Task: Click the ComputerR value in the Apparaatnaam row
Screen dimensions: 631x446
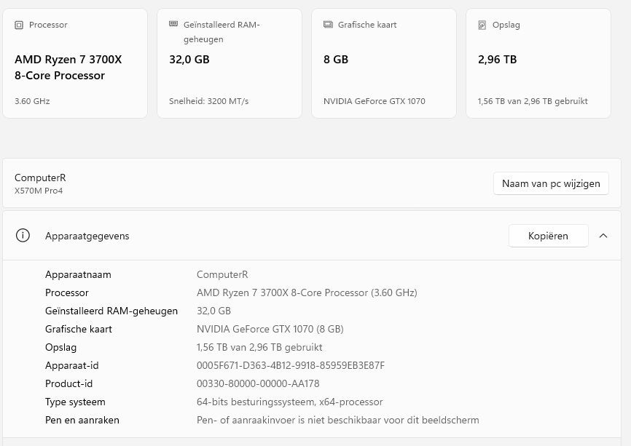Action: (x=222, y=275)
